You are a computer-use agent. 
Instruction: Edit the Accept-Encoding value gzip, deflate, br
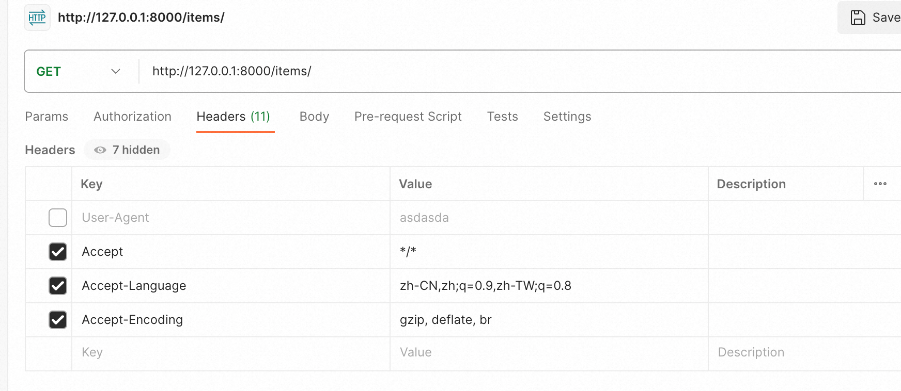[445, 320]
